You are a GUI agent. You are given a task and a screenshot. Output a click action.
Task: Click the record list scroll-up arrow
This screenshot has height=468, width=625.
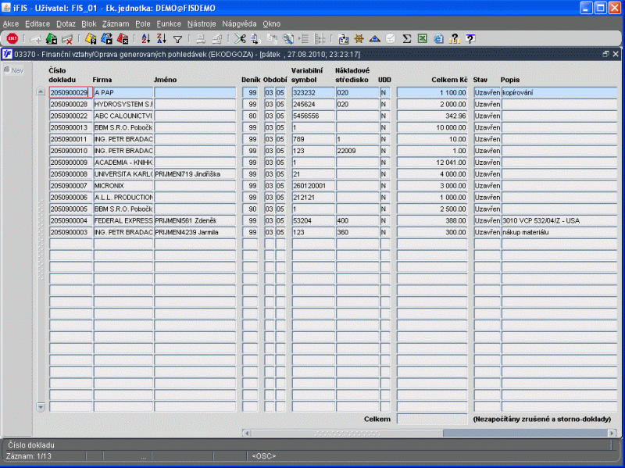pyautogui.click(x=41, y=91)
